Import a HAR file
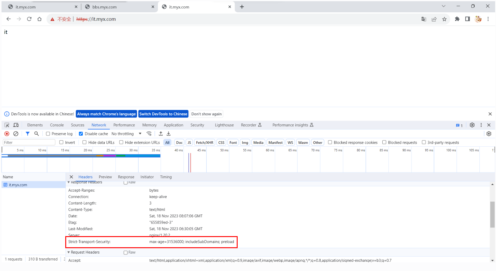 pos(161,134)
